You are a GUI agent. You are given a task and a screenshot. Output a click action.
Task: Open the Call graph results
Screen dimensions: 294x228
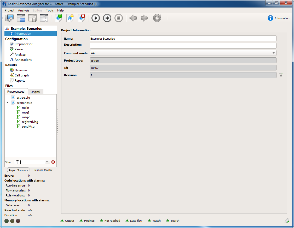[22, 75]
